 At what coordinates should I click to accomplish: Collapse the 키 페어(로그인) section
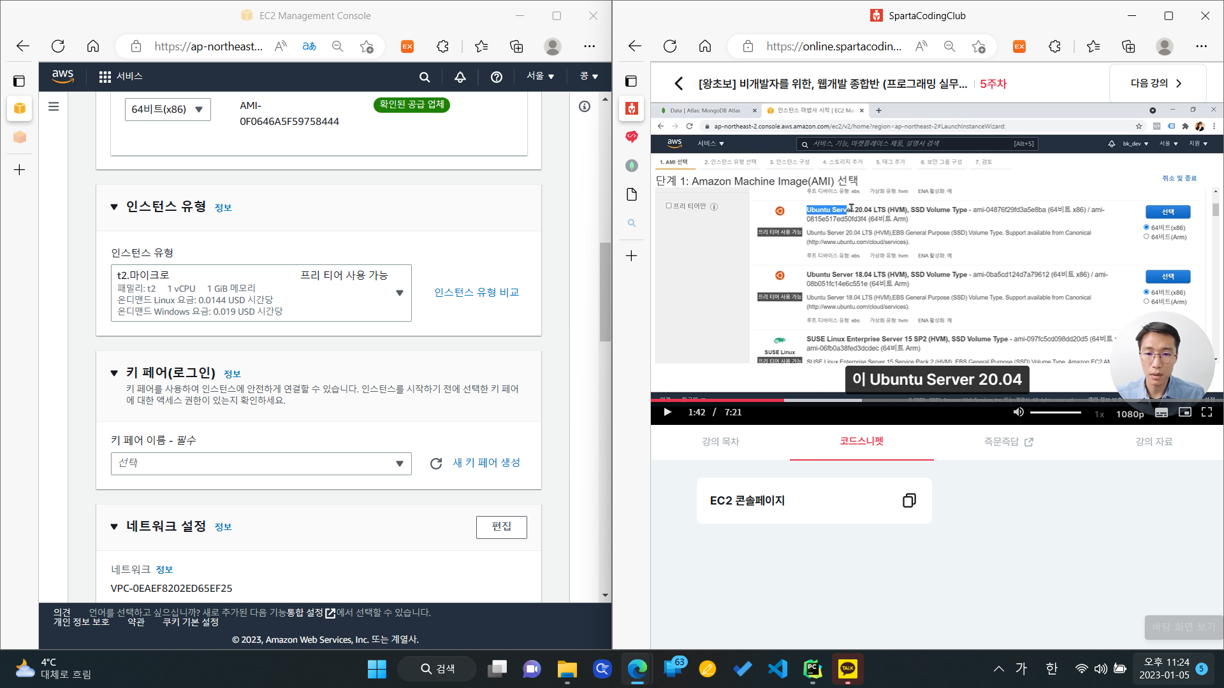[114, 373]
